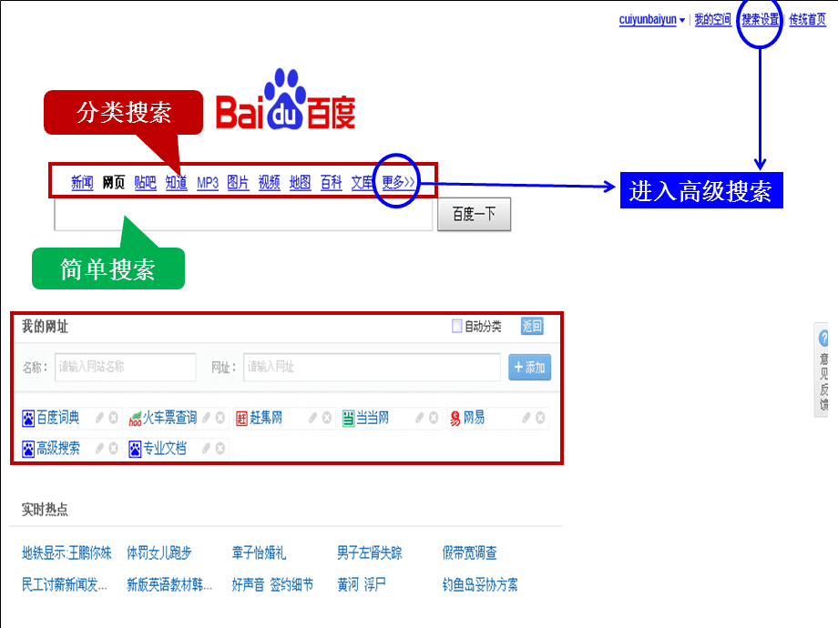Screen dimensions: 838x628
Task: Click the 网易 site icon
Action: pos(455,418)
